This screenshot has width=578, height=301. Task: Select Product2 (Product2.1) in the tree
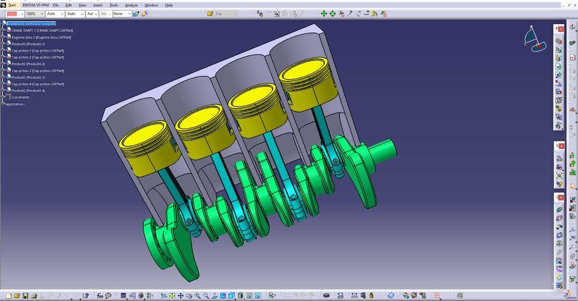28,44
